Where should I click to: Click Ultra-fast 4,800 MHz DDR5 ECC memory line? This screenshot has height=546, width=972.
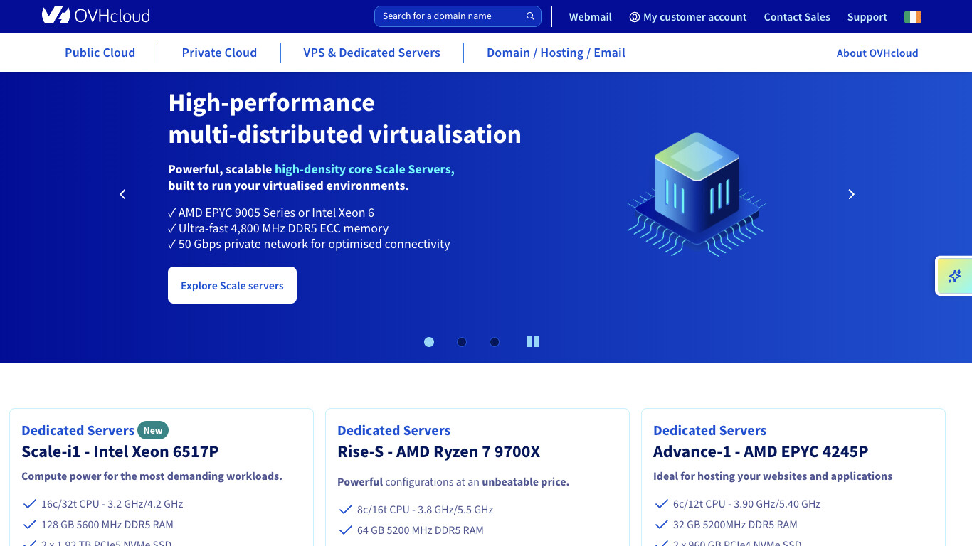pos(278,228)
